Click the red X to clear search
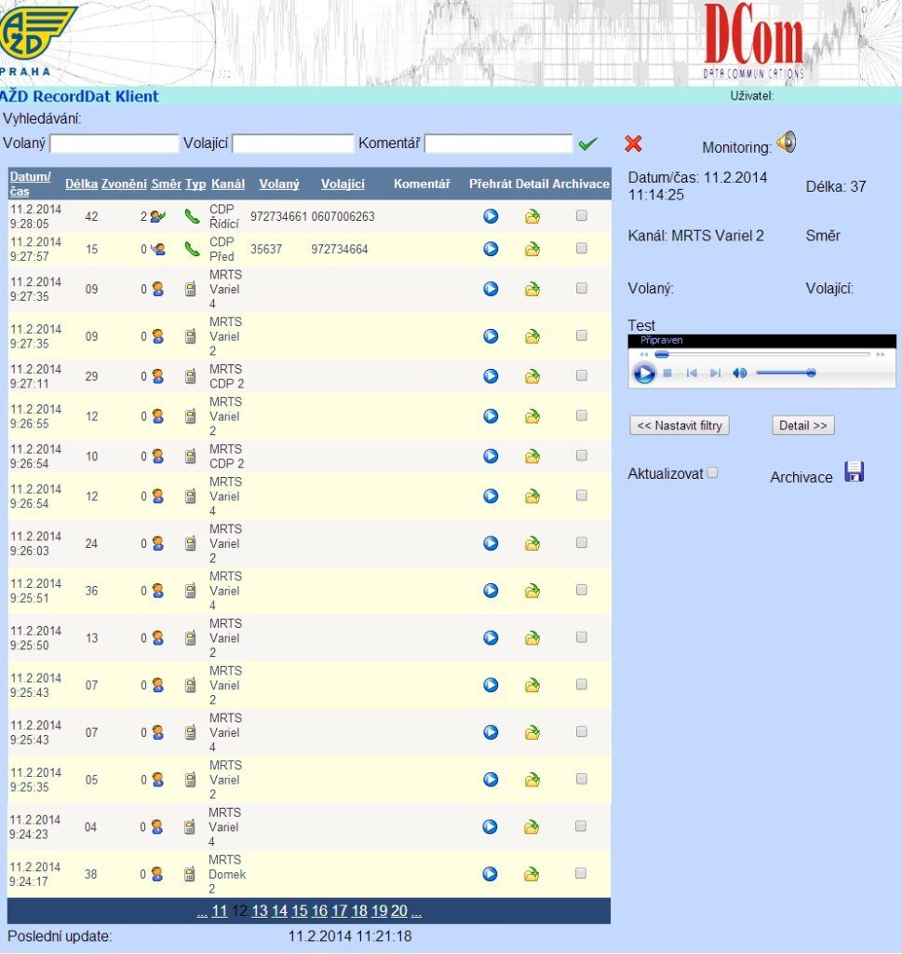This screenshot has width=902, height=954. [634, 143]
